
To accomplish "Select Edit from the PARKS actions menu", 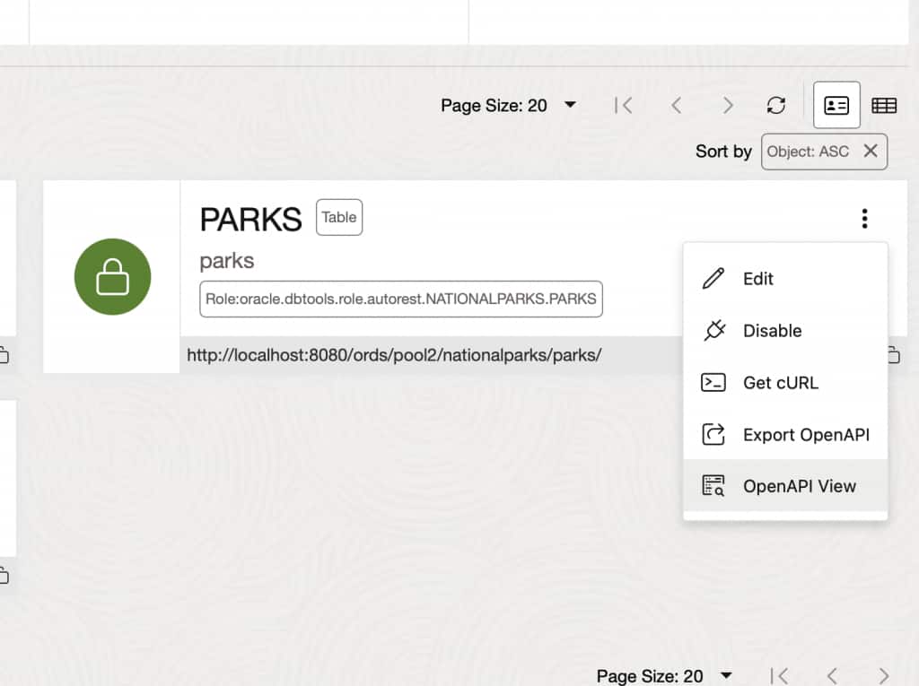I will [757, 278].
